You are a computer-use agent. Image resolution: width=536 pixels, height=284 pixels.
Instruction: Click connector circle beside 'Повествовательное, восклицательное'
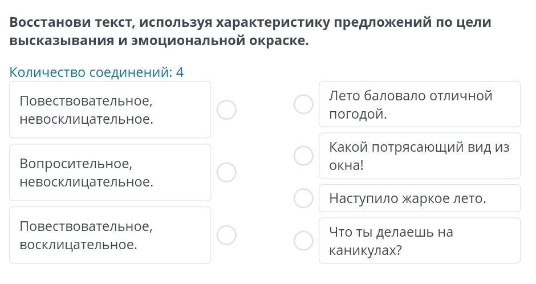(226, 235)
